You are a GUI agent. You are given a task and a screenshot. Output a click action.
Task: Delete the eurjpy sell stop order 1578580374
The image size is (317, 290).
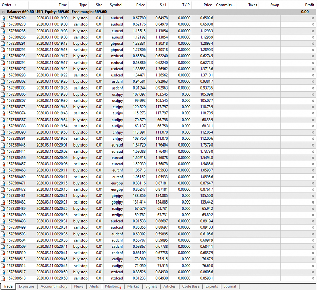[313, 113]
